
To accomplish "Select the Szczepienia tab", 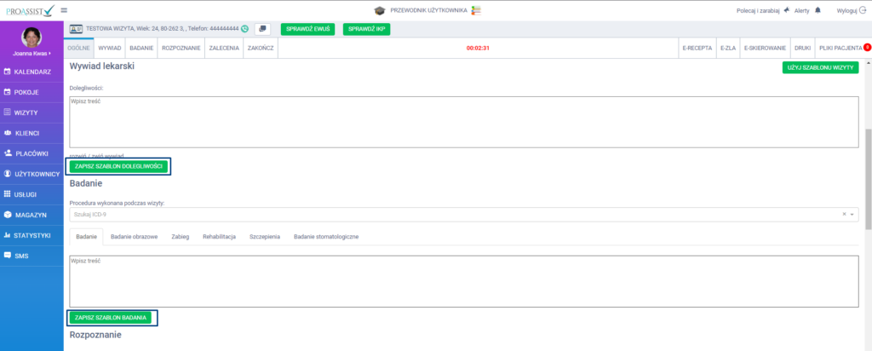I will 264,237.
